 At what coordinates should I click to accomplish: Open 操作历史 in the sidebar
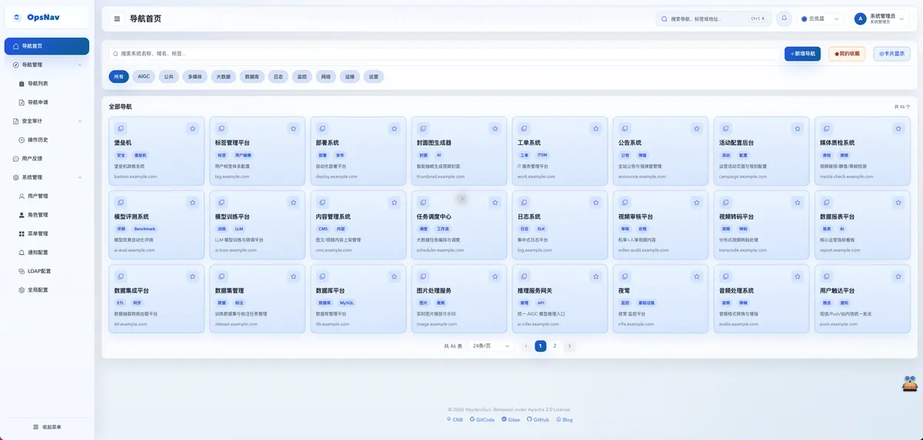pos(48,140)
